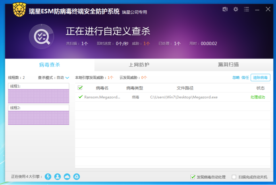Click 瑞星公司专用 text in title
Image resolution: width=276 pixels, height=185 pixels.
(x=134, y=12)
